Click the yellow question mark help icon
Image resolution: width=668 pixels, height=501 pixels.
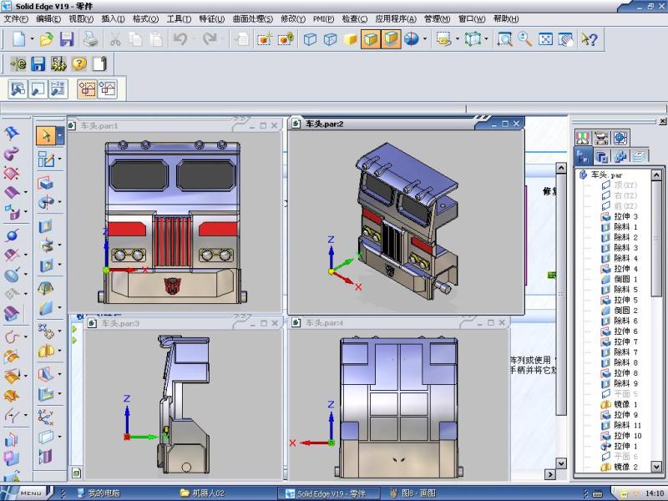pos(78,64)
